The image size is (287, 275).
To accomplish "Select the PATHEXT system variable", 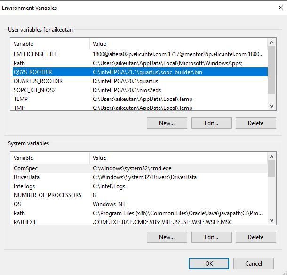I will tap(24, 222).
